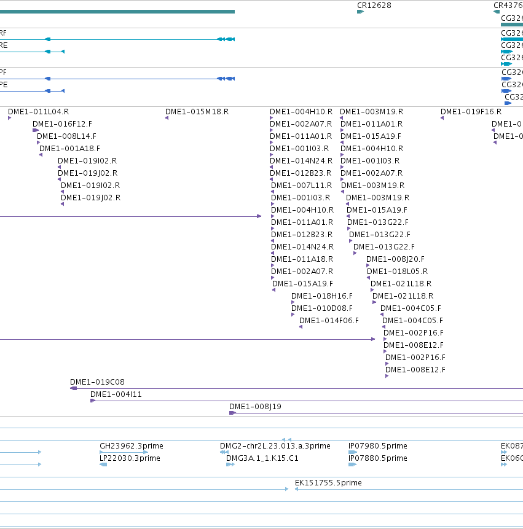Image resolution: width=523 pixels, height=529 pixels.
Task: Click the DME1-004I11 span start arrow
Action: tap(93, 401)
